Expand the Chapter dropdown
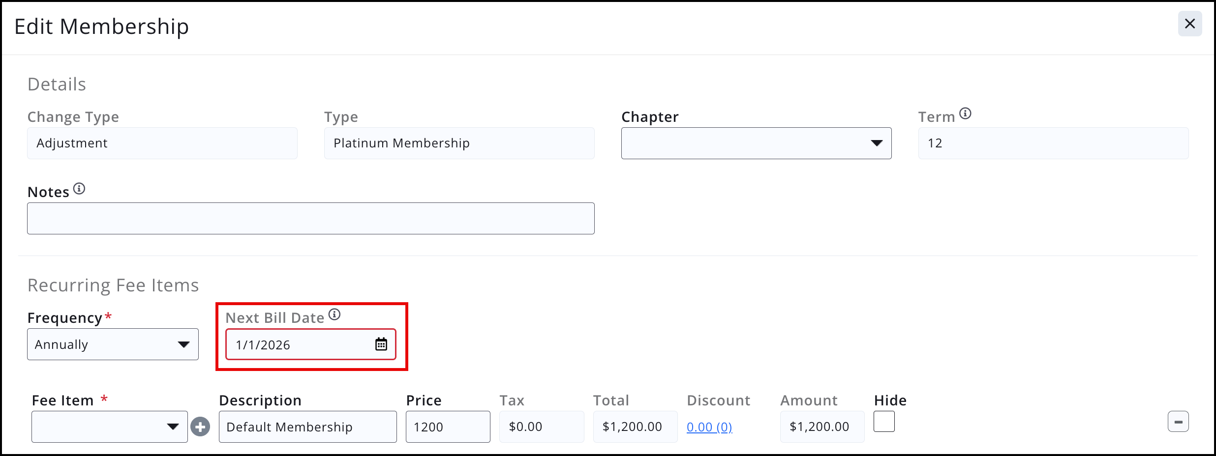The width and height of the screenshot is (1216, 456). tap(756, 143)
